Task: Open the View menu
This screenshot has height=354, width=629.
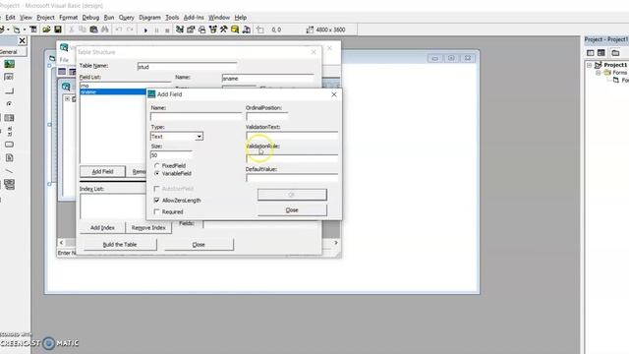Action: tap(26, 18)
